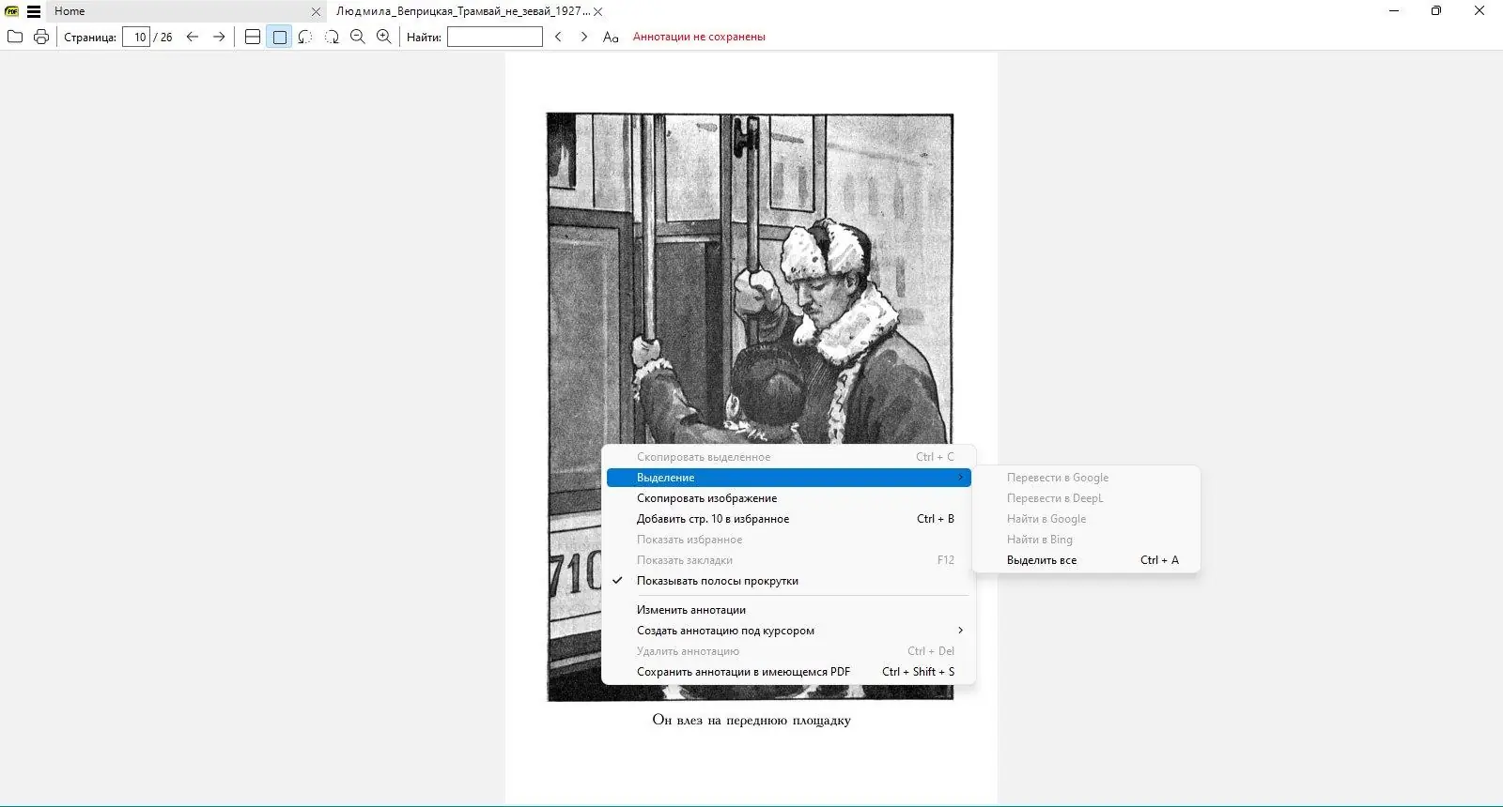This screenshot has height=807, width=1503.
Task: Select 'Сохранить аннотации в имеющемся PDF'
Action: pyautogui.click(x=789, y=672)
